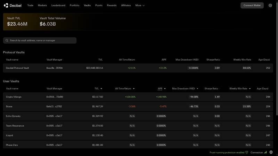Screen dimensions: 278x156
Task: Open the iLiquid vault row
Action: [x=138, y=135]
